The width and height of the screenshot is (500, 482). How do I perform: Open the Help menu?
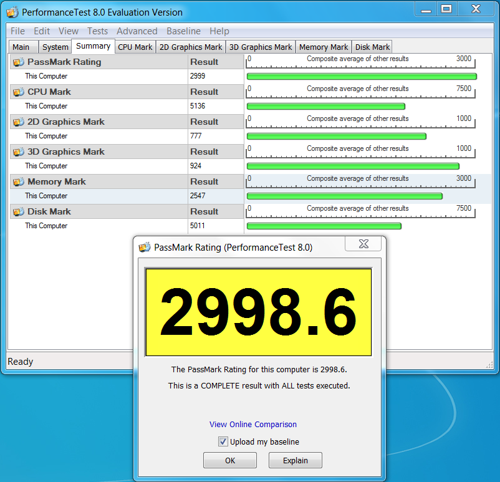(219, 31)
